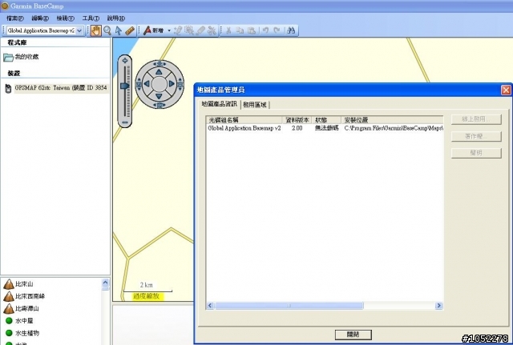513x345 pixels.
Task: Click the zoom slider minus button
Action: click(125, 122)
